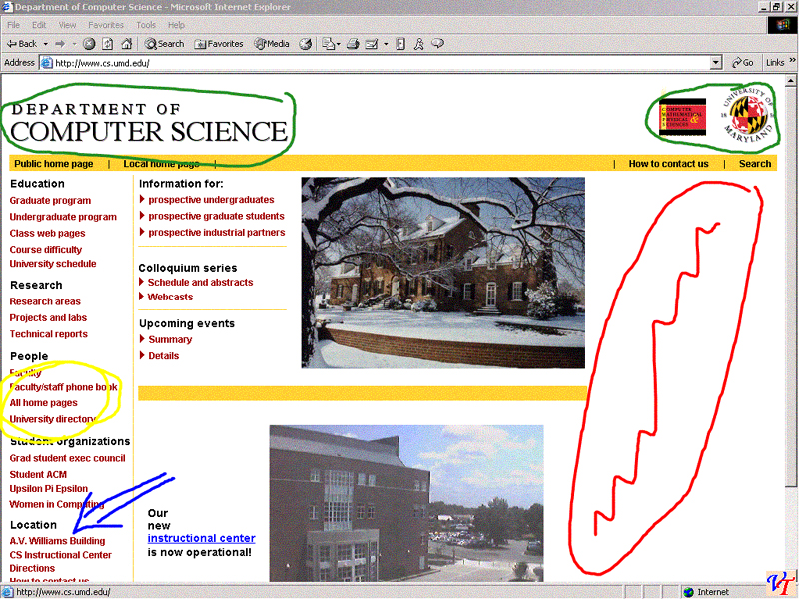Open the Favorites toolbar button

pos(219,44)
